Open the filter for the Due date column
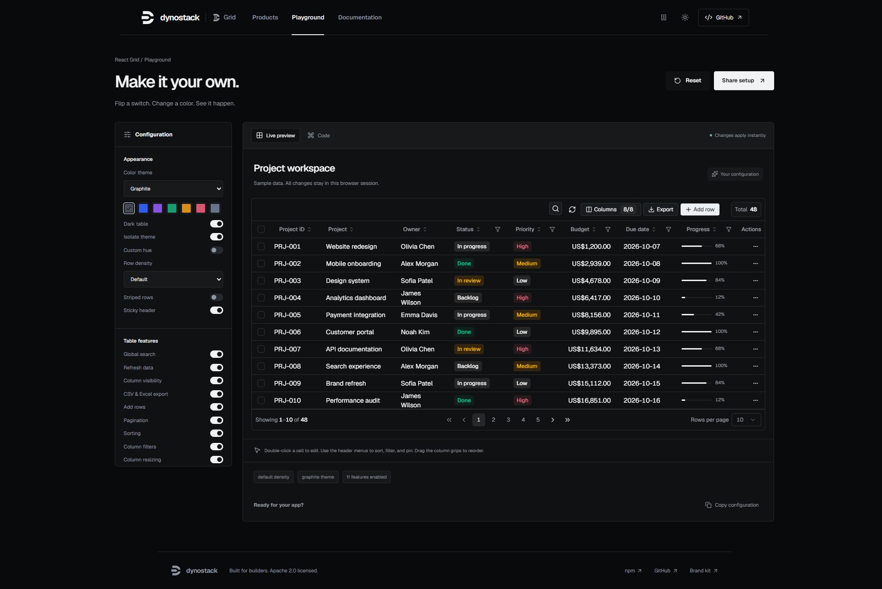 [669, 229]
